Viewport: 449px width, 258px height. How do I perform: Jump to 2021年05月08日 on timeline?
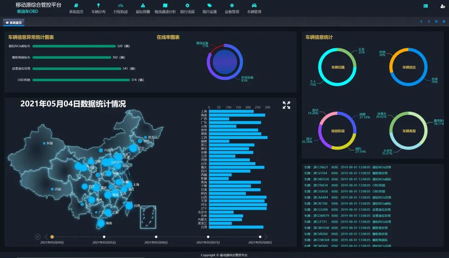tap(260, 237)
